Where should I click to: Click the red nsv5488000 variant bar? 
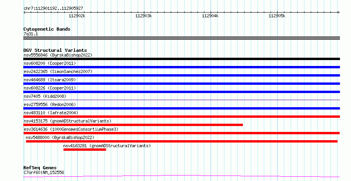[x=182, y=141]
